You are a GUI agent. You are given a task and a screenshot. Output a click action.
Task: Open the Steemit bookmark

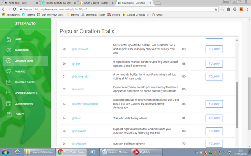(x=28, y=15)
